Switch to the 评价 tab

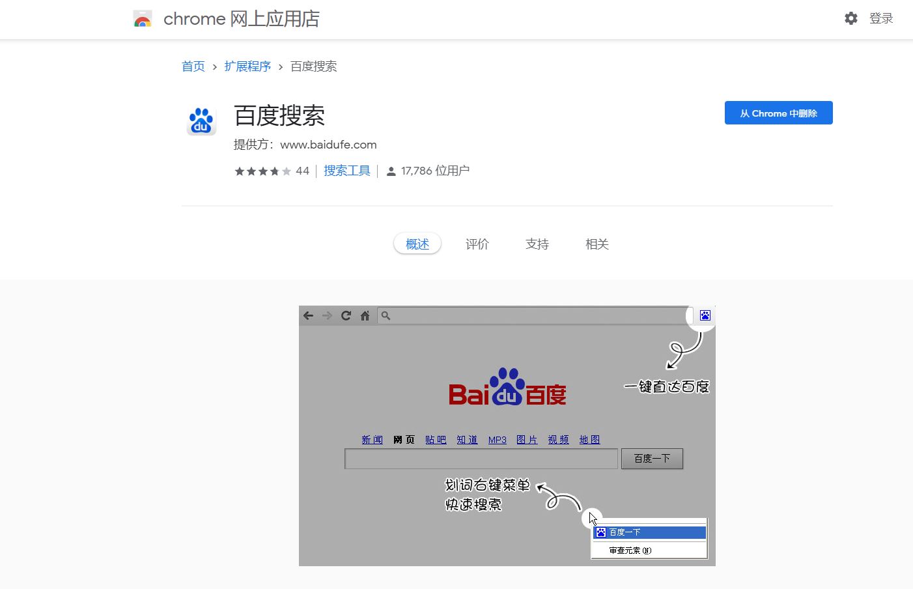point(477,244)
